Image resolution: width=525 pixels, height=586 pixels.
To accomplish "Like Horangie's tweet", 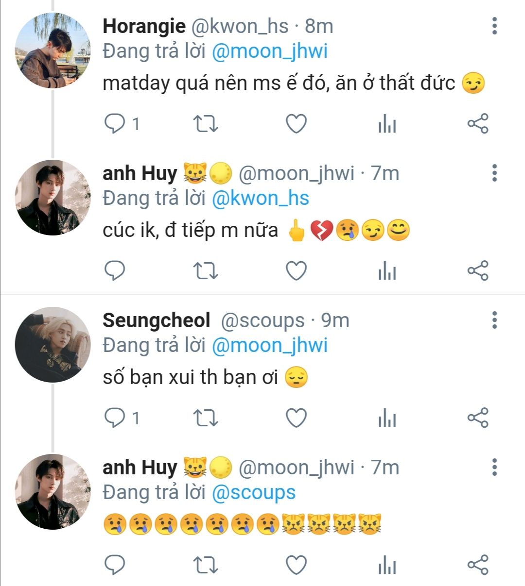I will (296, 124).
